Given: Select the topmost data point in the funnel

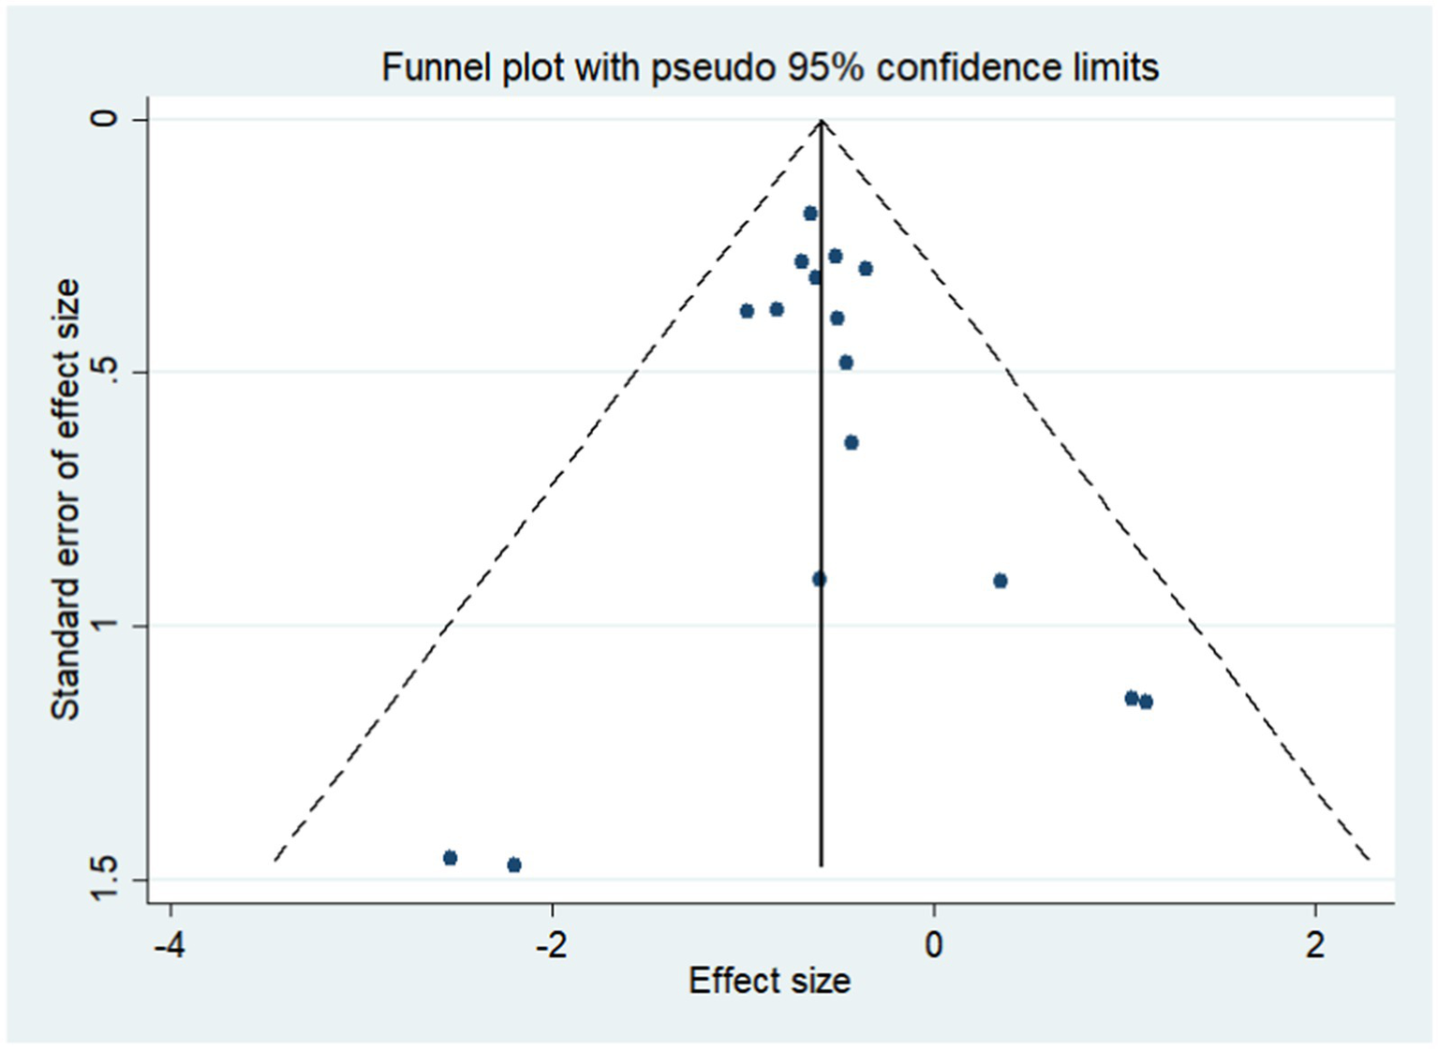Looking at the screenshot, I should click(x=810, y=214).
